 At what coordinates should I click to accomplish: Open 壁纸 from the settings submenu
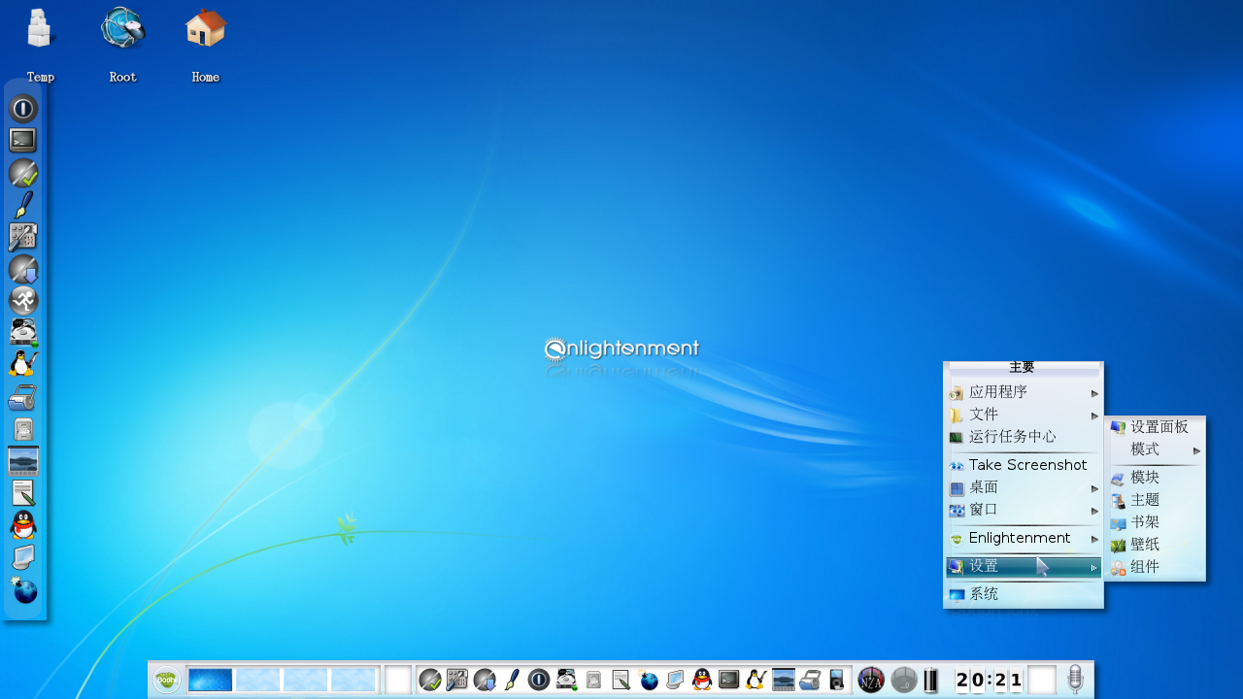(1156, 545)
